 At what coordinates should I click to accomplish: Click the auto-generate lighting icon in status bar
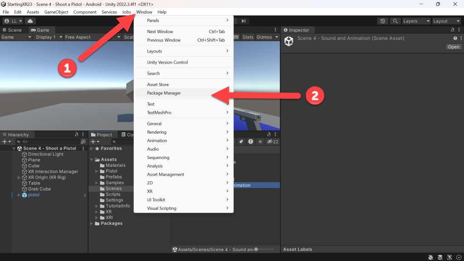click(449, 257)
